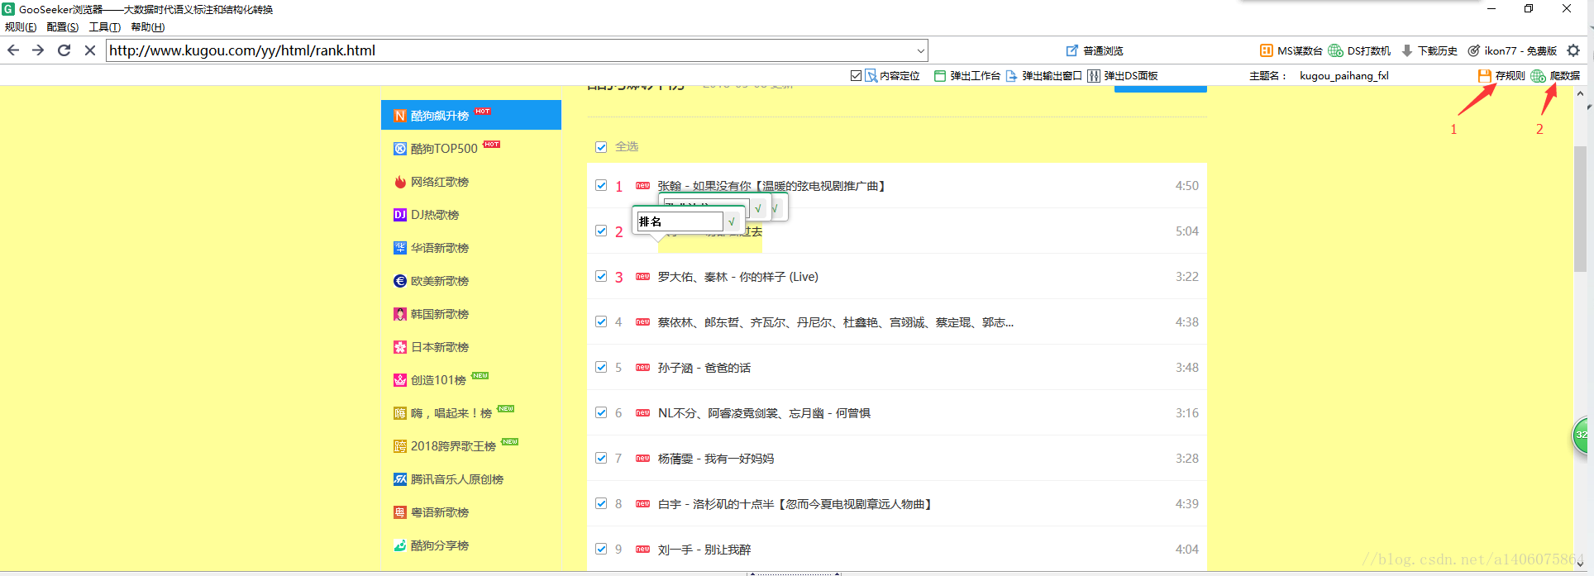
Task: Save the rule with 存规则
Action: click(x=1501, y=75)
